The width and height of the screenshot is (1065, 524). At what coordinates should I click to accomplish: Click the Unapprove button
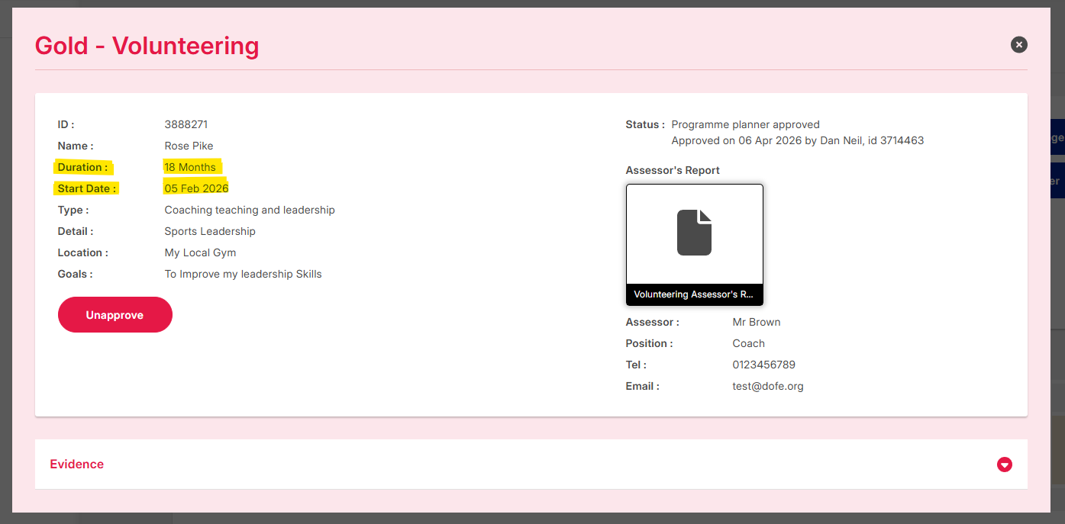(115, 315)
